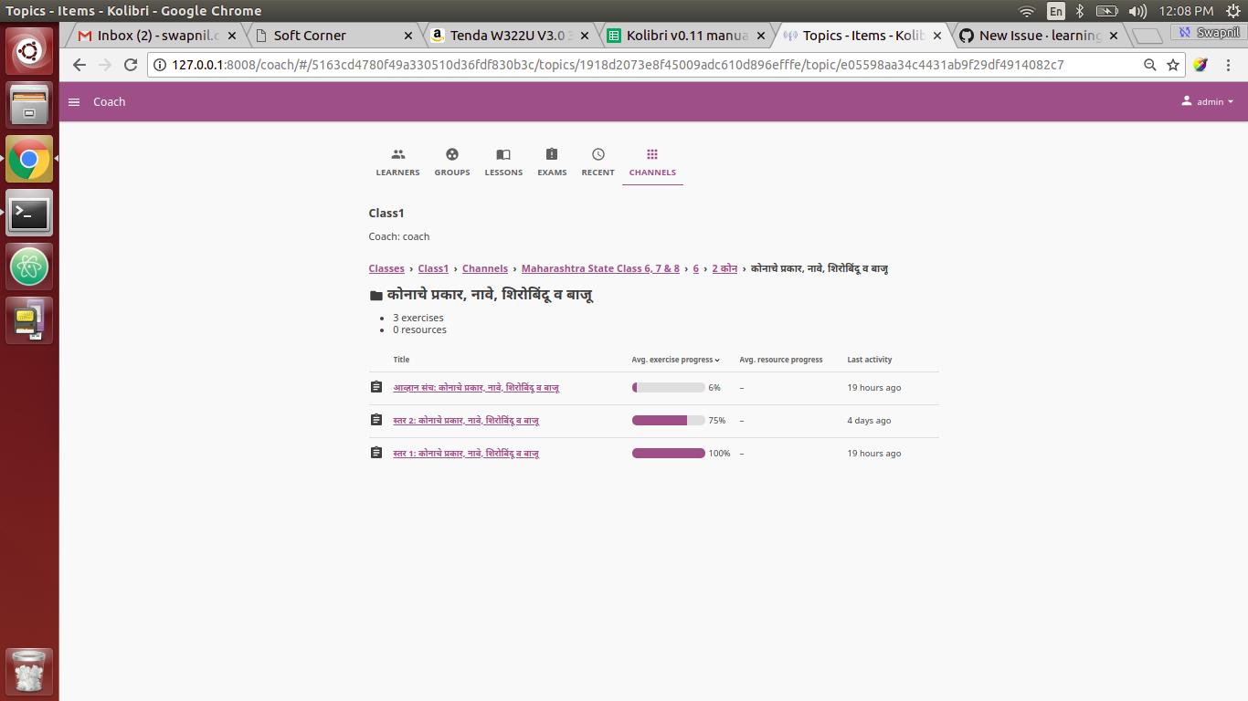Open the admin user dropdown

point(1208,101)
